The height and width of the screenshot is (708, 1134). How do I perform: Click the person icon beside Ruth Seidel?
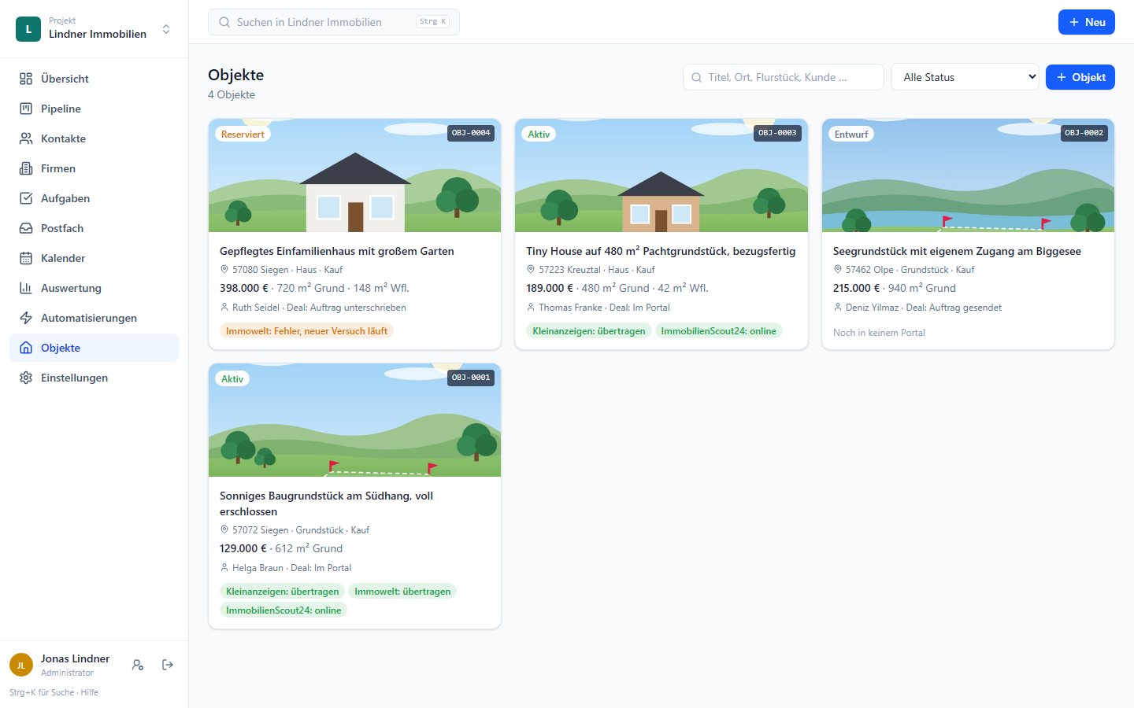point(224,308)
